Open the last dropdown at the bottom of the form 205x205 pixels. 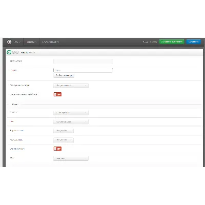[x=71, y=158]
